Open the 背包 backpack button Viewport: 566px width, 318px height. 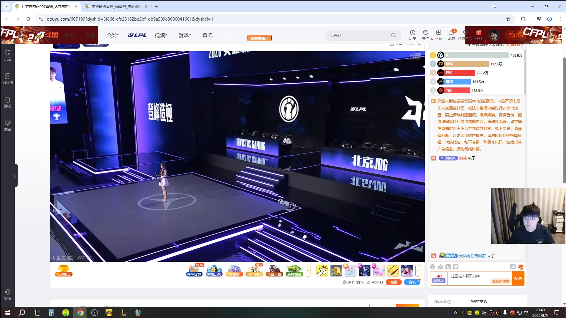pos(412,282)
